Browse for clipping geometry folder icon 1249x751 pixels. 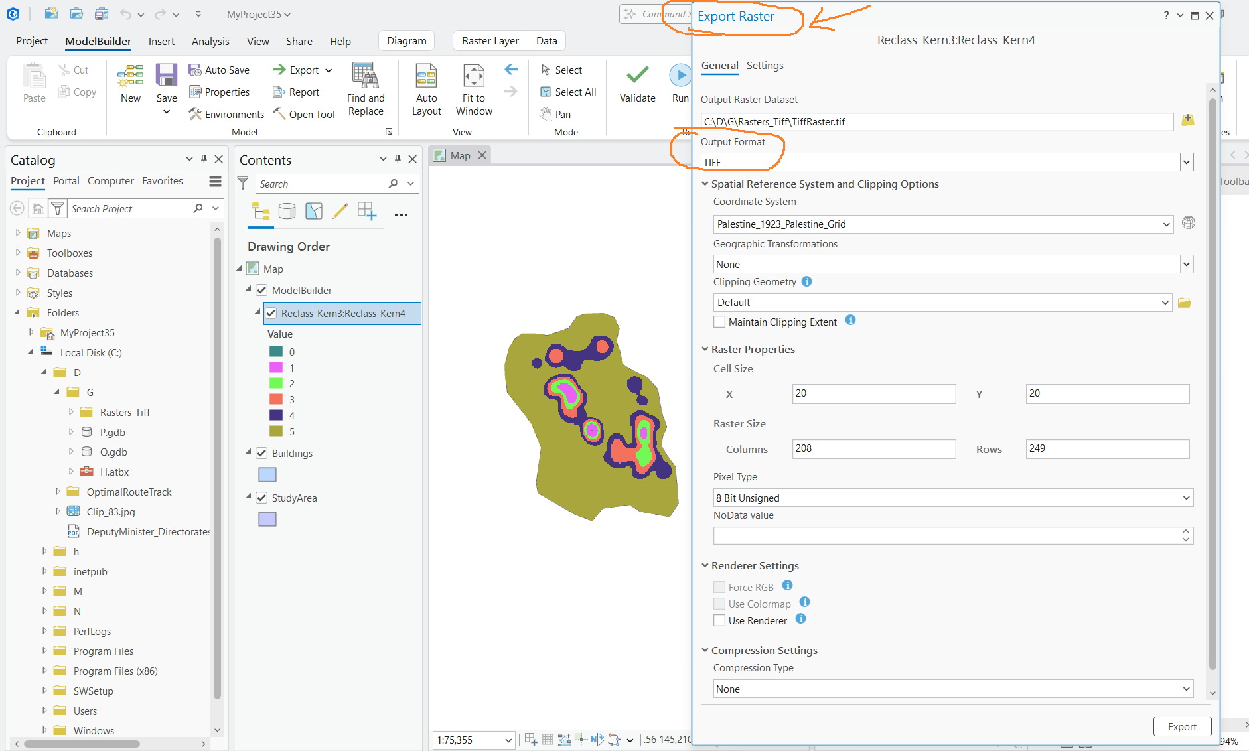coord(1185,303)
